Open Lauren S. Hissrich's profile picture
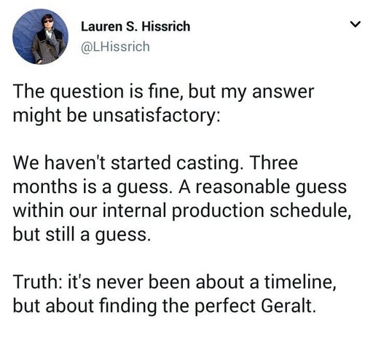This screenshot has height=338, width=373. 40,36
